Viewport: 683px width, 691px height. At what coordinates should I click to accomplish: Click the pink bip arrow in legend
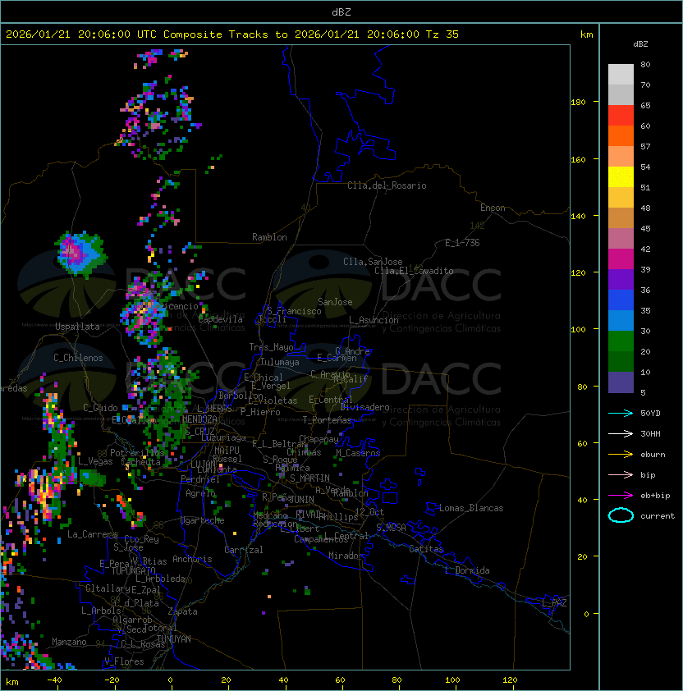[x=621, y=474]
